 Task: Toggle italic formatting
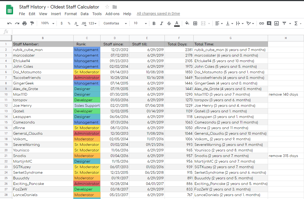(x=161, y=23)
